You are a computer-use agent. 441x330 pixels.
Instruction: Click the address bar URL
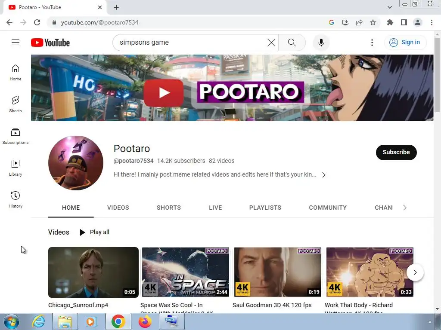tap(99, 22)
